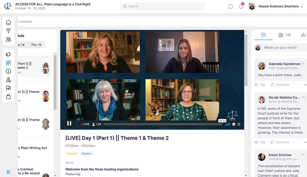307x177 pixels.
Task: Pause the live video stream
Action: (69, 123)
